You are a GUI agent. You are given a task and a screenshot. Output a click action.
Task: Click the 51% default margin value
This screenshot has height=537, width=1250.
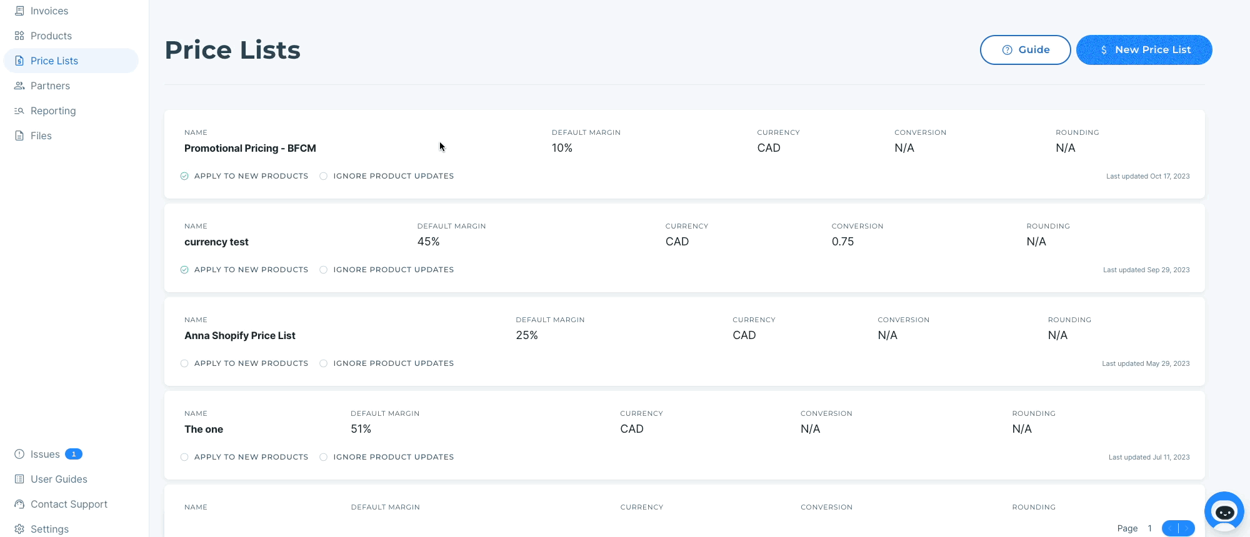coord(361,429)
